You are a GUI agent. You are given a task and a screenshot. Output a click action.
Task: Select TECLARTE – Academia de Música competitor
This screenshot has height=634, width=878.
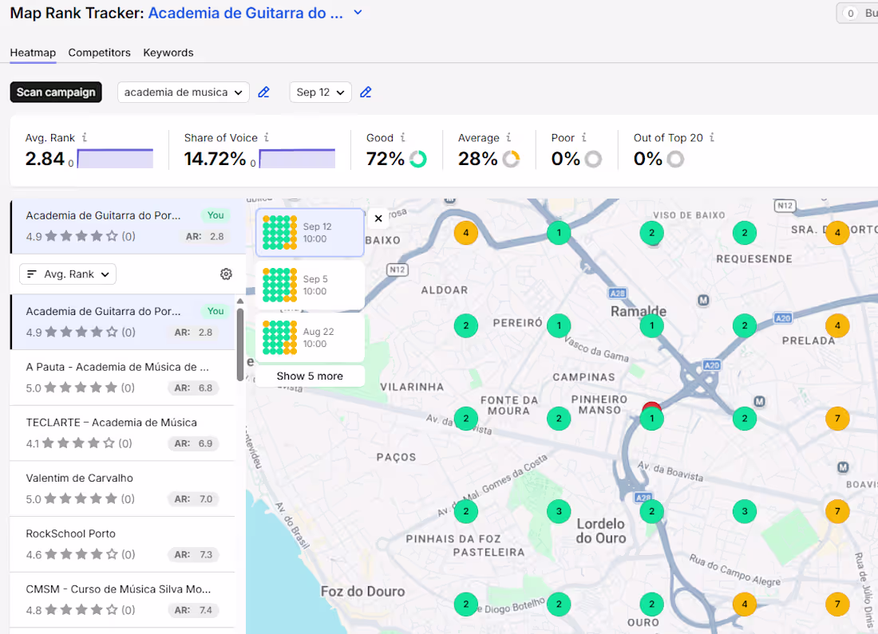click(122, 433)
